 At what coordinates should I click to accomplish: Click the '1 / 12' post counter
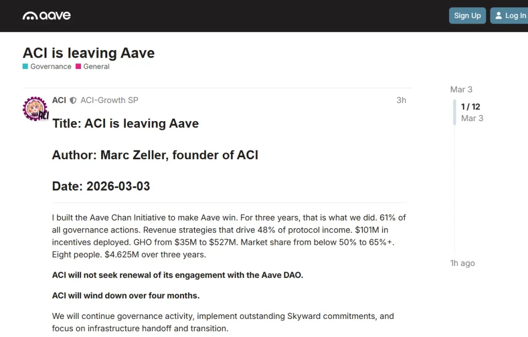click(470, 107)
